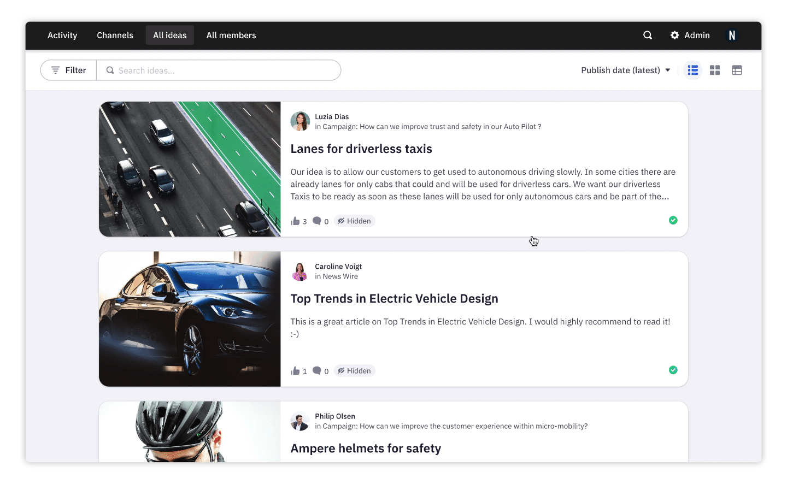Open the News Wire channel link
Image resolution: width=787 pixels, height=484 pixels.
pos(340,276)
